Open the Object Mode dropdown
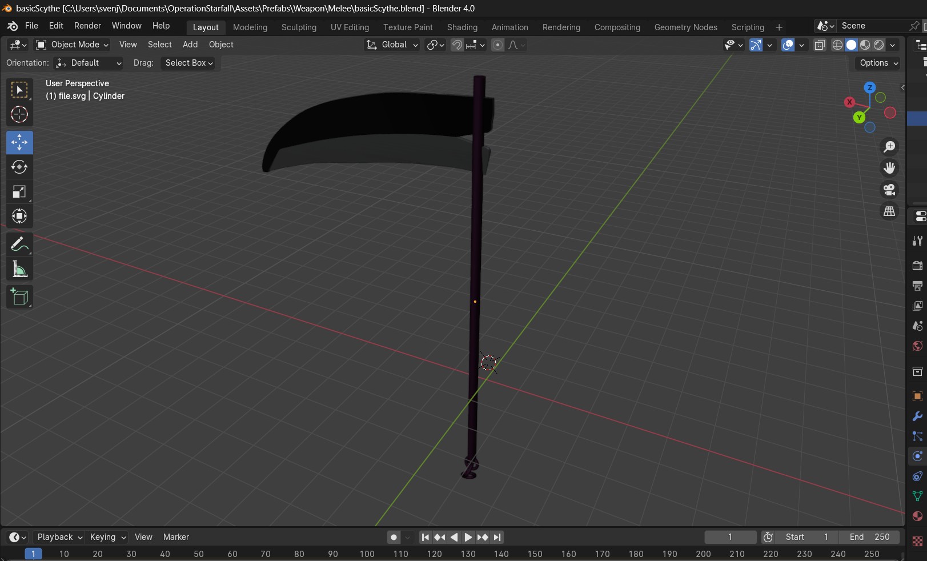The image size is (927, 561). click(x=73, y=45)
